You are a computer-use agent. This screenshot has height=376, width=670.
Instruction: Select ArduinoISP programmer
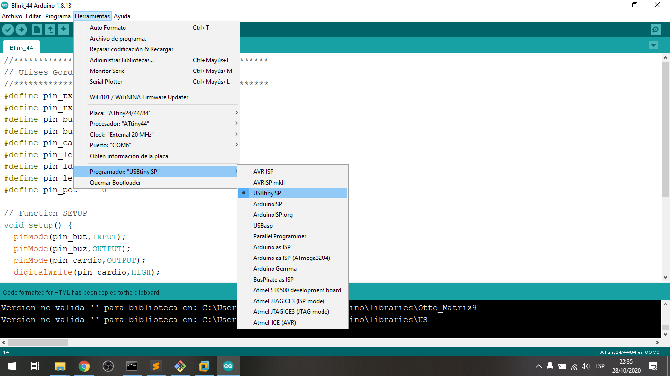click(293, 204)
